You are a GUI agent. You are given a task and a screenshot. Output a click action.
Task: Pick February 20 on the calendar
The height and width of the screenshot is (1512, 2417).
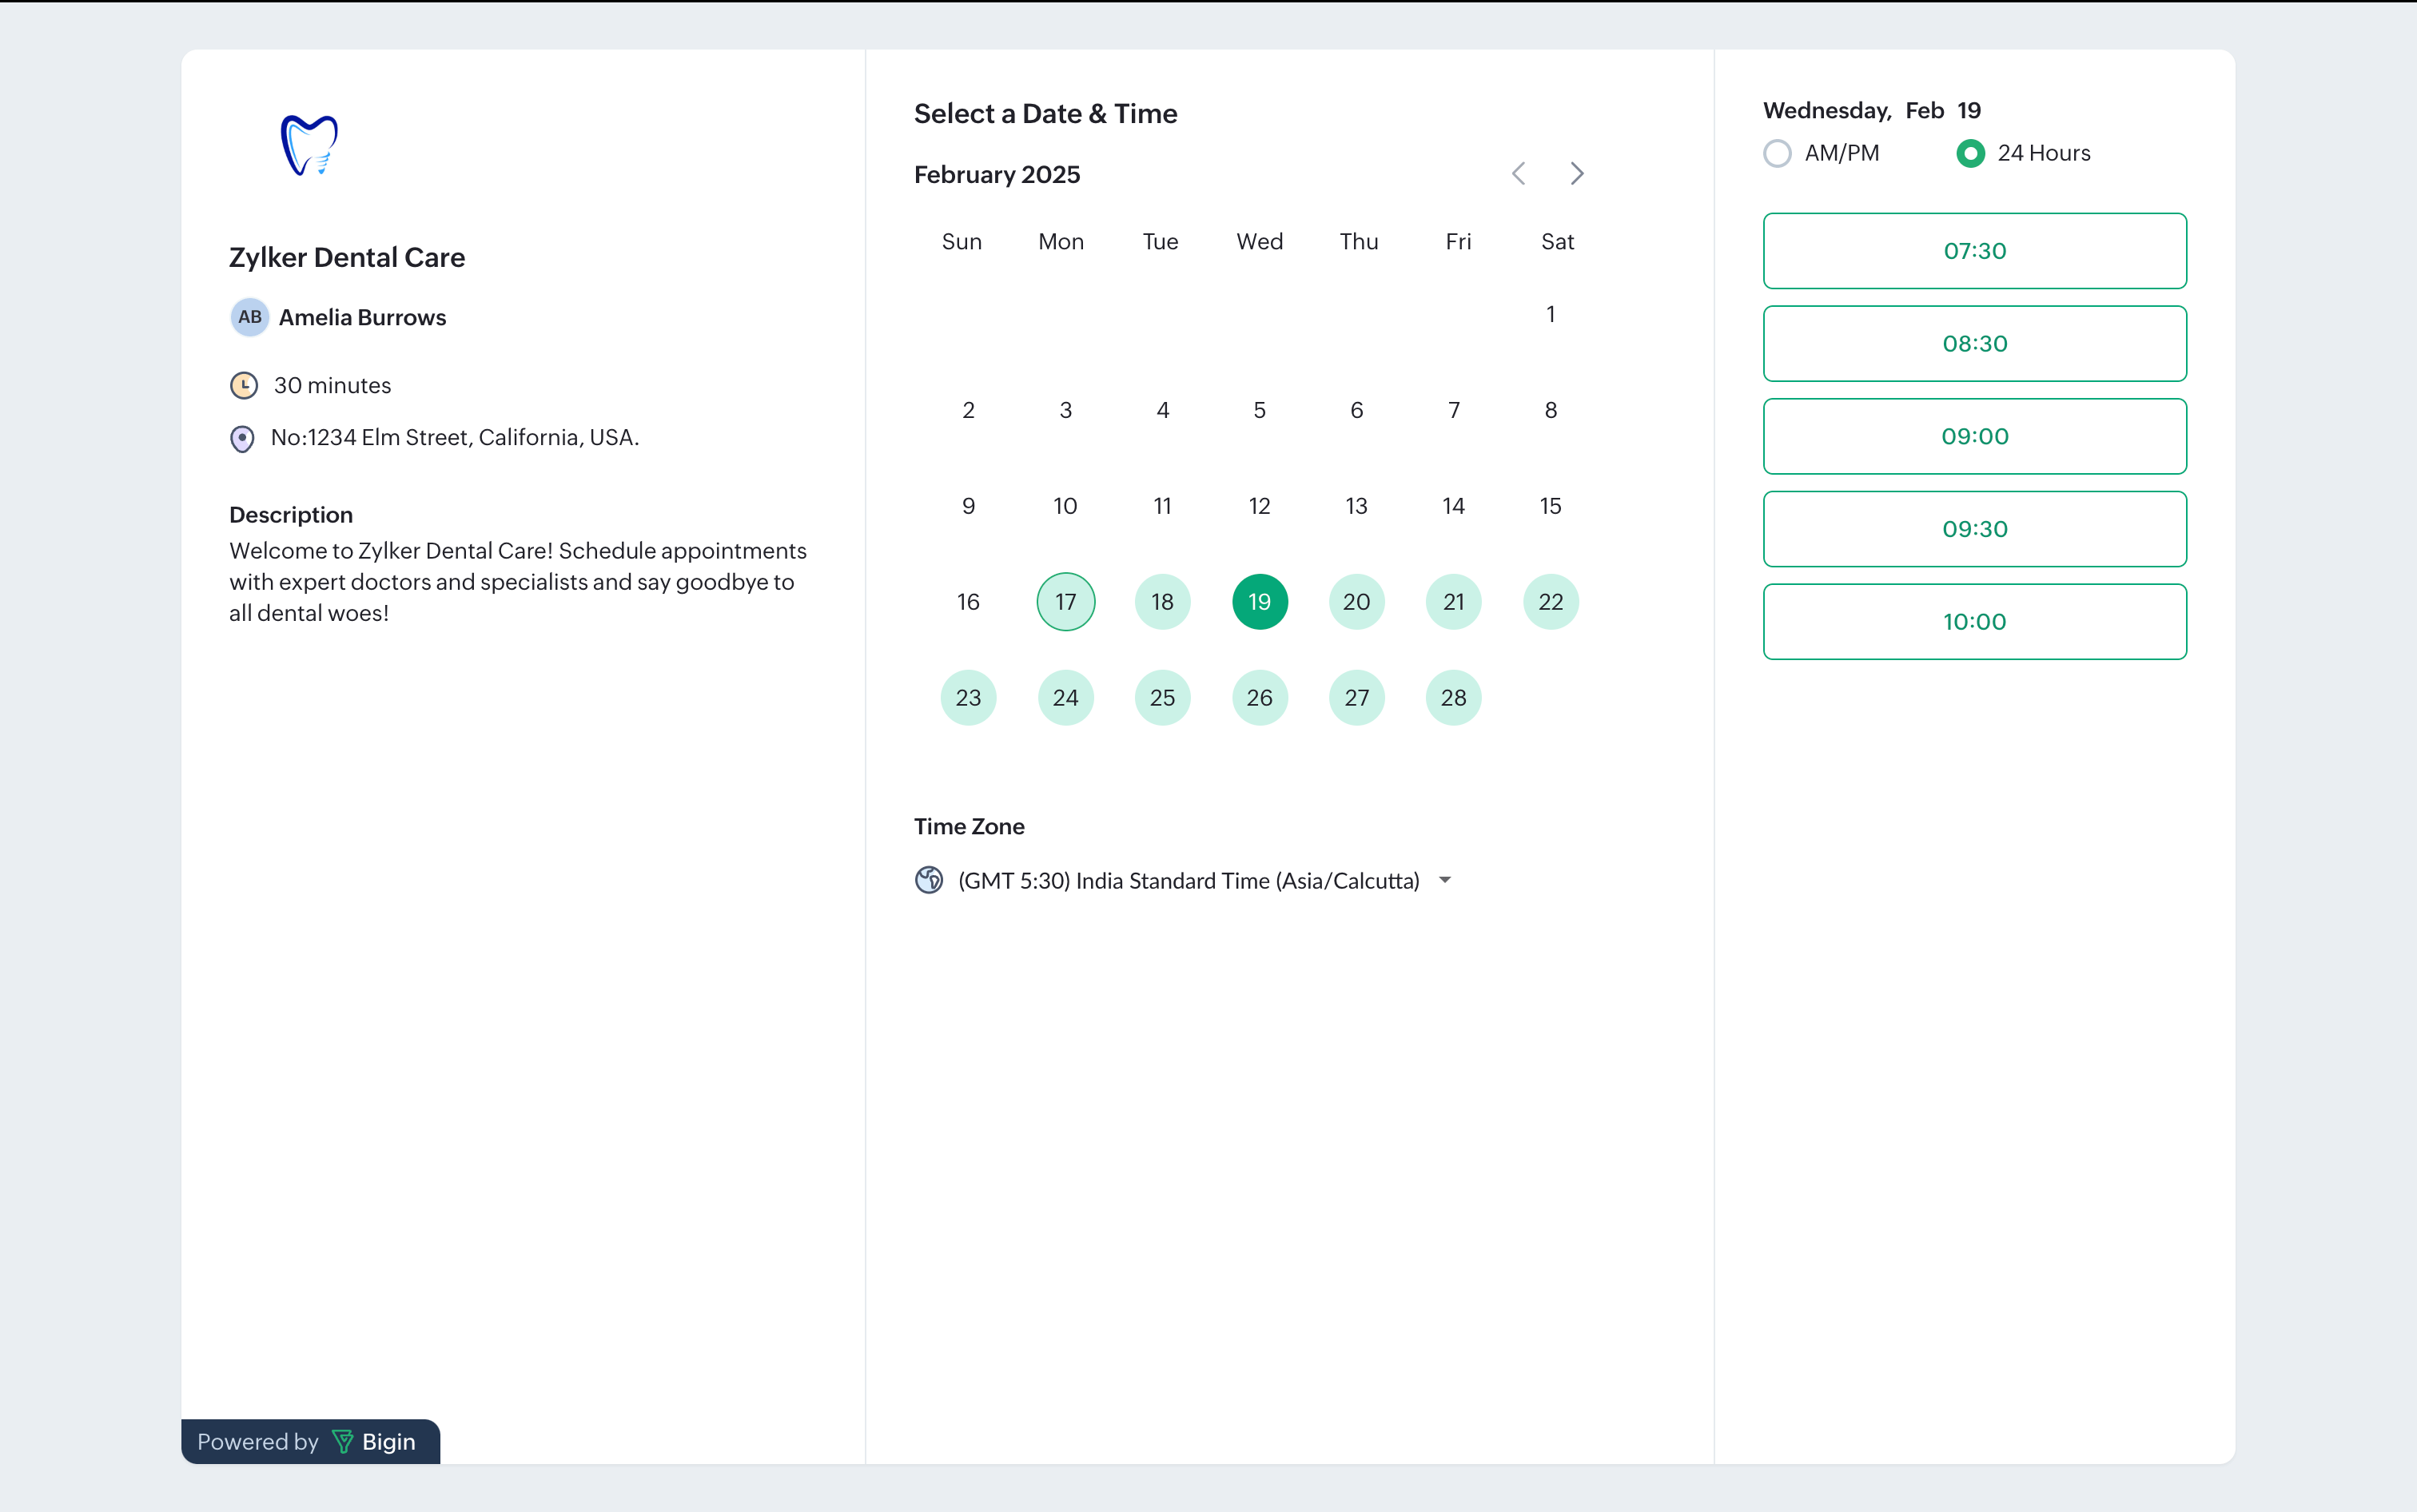pyautogui.click(x=1356, y=601)
